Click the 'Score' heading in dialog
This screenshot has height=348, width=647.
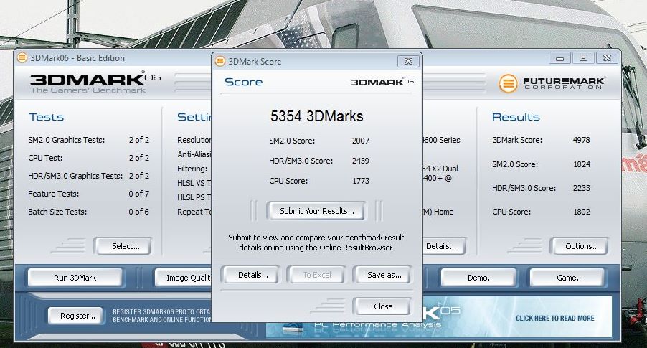(x=243, y=82)
